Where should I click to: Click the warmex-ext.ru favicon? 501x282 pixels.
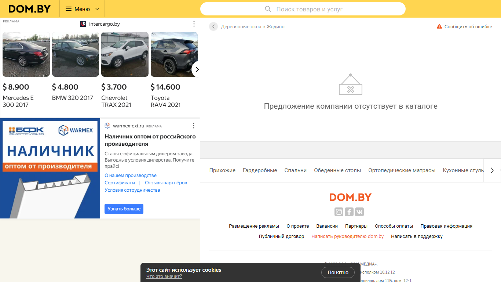[x=107, y=126]
